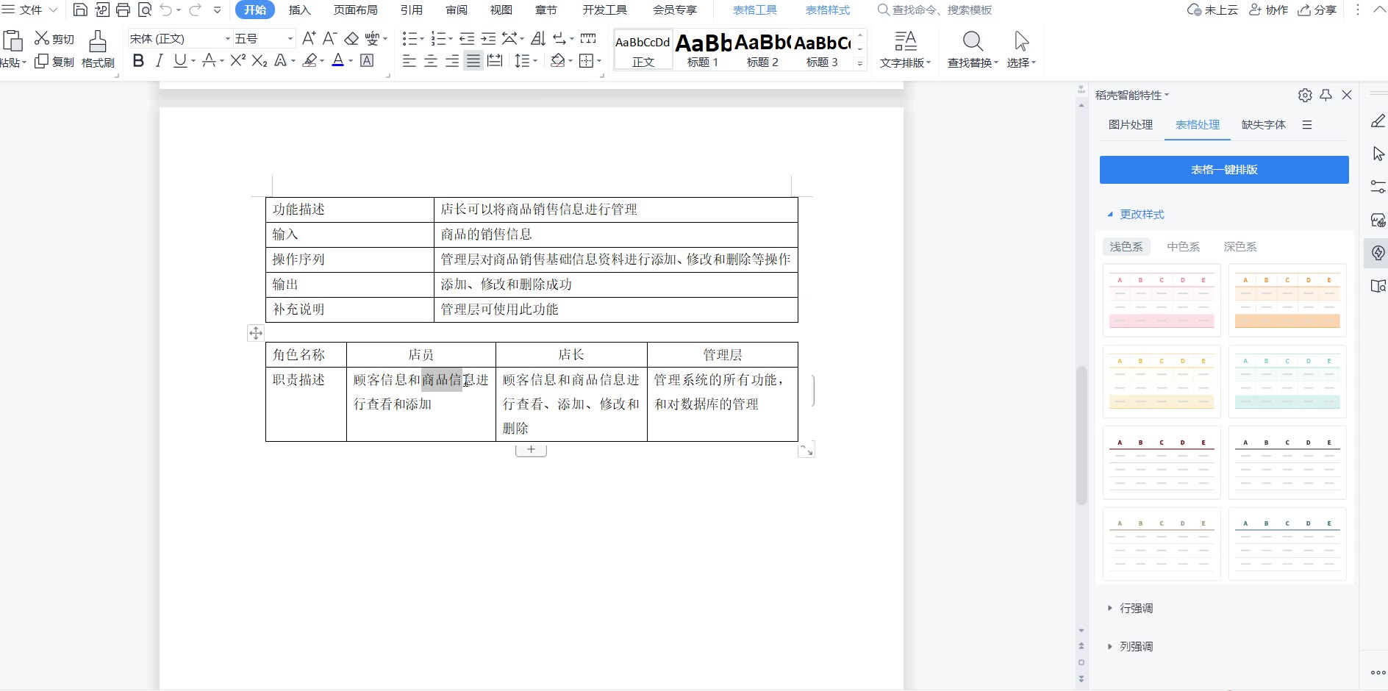
Task: Click the Save icon in quick access toolbar
Action: click(x=81, y=10)
